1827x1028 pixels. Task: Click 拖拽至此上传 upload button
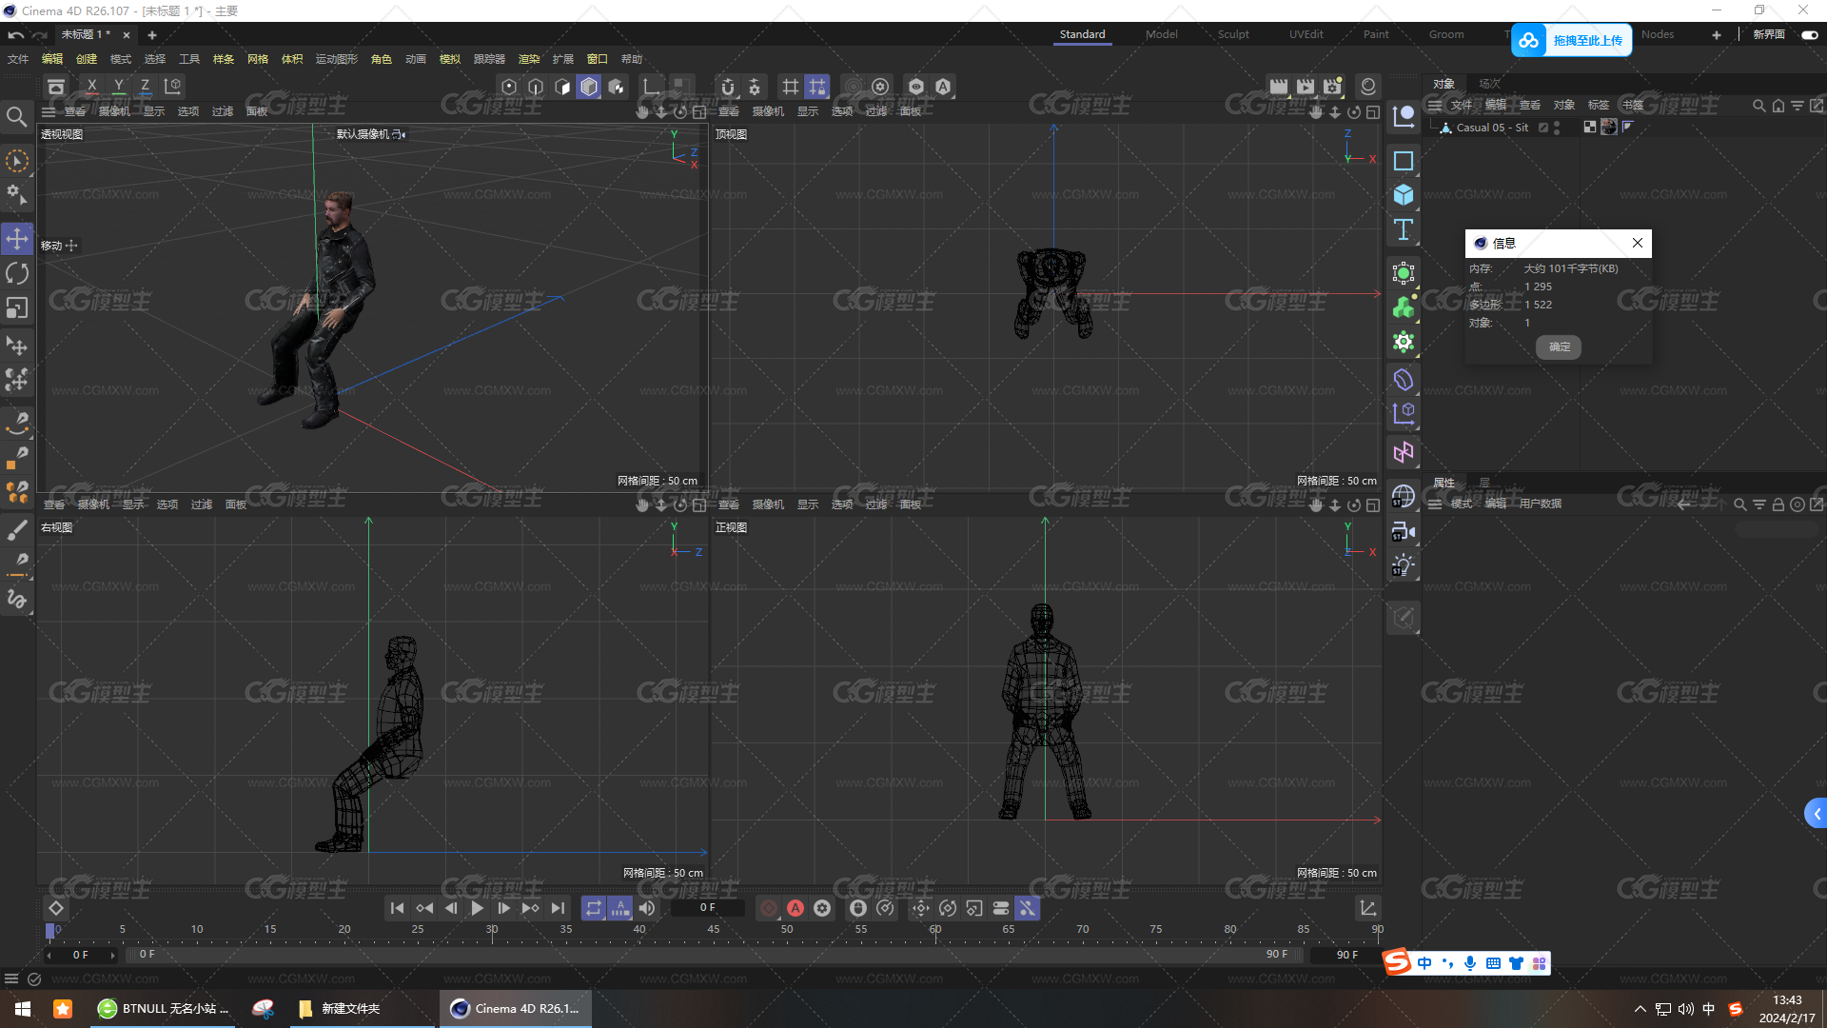1587,40
